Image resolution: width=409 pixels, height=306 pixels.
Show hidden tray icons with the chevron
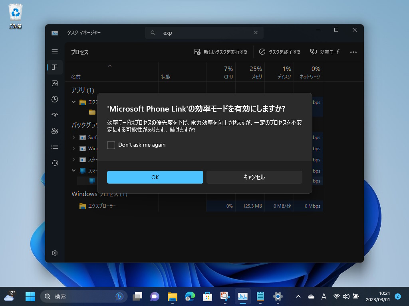[298, 296]
